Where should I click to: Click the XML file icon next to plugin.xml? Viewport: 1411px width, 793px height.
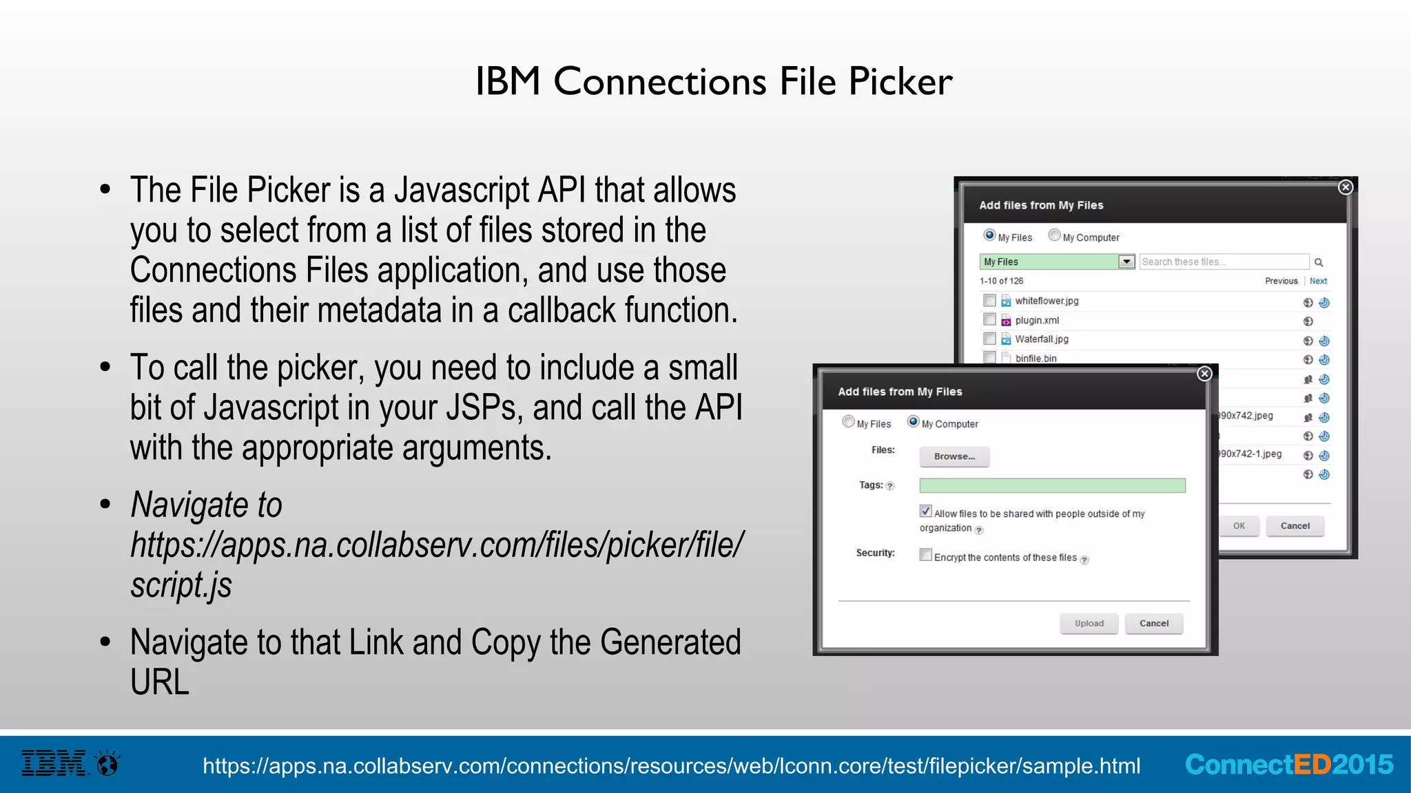(x=1006, y=320)
